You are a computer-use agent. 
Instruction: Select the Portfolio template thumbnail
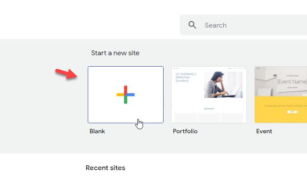pyautogui.click(x=209, y=95)
